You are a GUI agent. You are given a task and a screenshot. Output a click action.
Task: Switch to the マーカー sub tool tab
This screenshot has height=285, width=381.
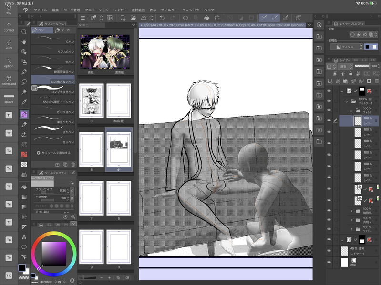pyautogui.click(x=64, y=30)
